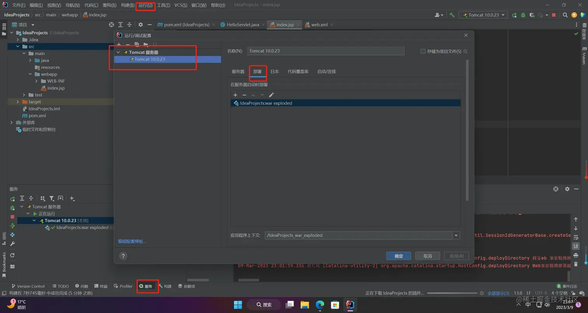Open the 运行(U) menu
588x313 pixels.
(145, 5)
